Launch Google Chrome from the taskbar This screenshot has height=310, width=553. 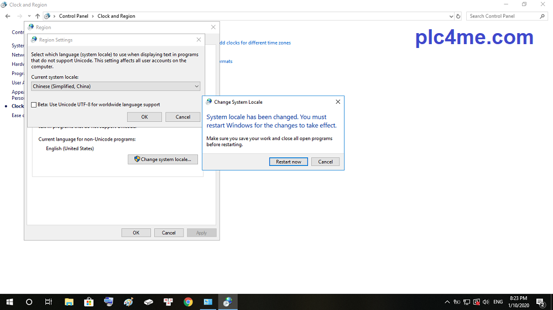point(188,302)
